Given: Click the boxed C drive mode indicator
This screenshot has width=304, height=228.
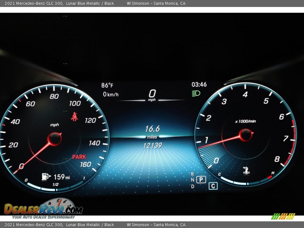Looking at the screenshot, I should click(213, 186).
